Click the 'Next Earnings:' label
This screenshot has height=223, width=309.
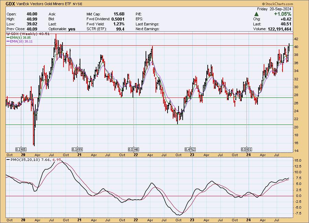[148, 29]
